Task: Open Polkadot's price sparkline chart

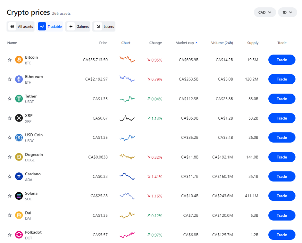Action: click(127, 235)
